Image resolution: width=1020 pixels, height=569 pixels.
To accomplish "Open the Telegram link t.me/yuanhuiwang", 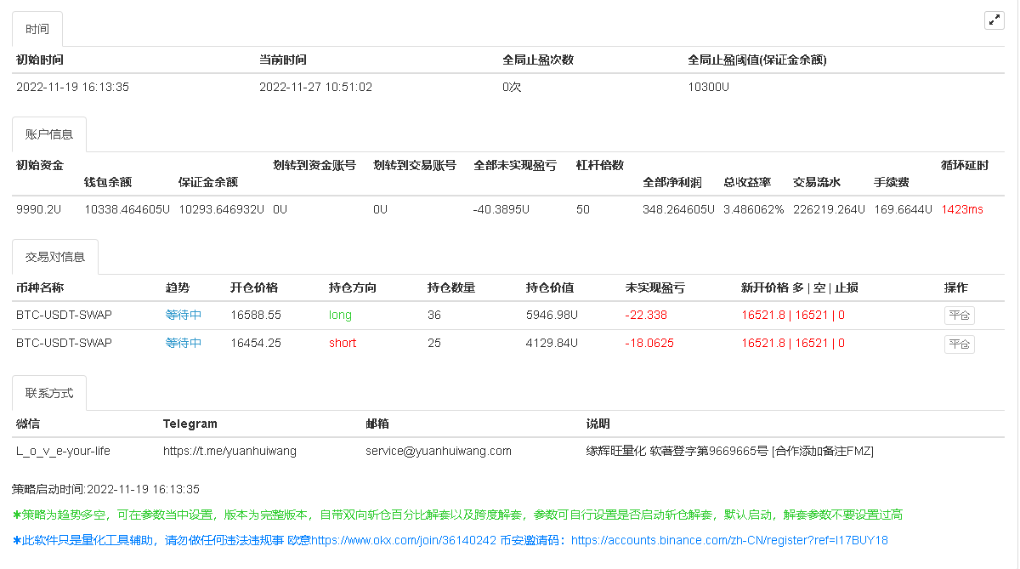I will (228, 451).
